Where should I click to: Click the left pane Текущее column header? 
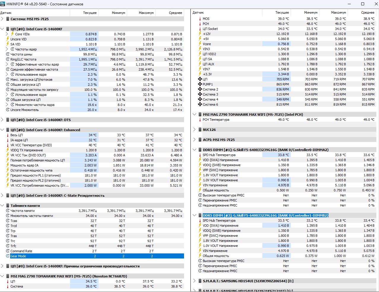84,13
